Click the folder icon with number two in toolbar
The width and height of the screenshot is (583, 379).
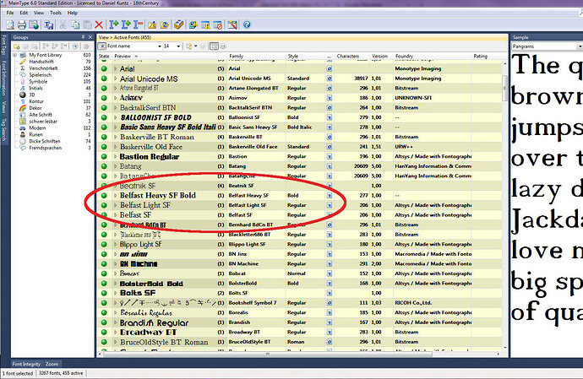[165, 24]
